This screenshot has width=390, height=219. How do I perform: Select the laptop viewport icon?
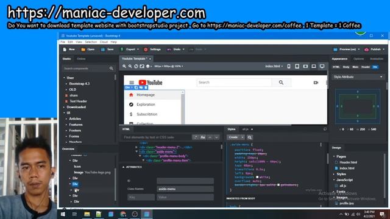[x=314, y=66]
